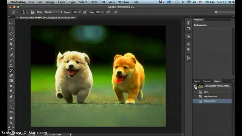Open the Image menu
242x136 pixels.
click(50, 2)
